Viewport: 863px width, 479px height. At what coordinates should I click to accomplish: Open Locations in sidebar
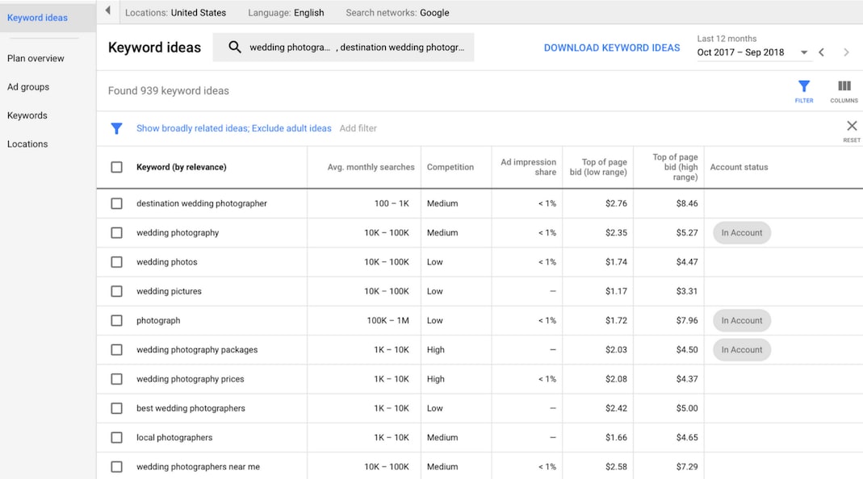27,144
